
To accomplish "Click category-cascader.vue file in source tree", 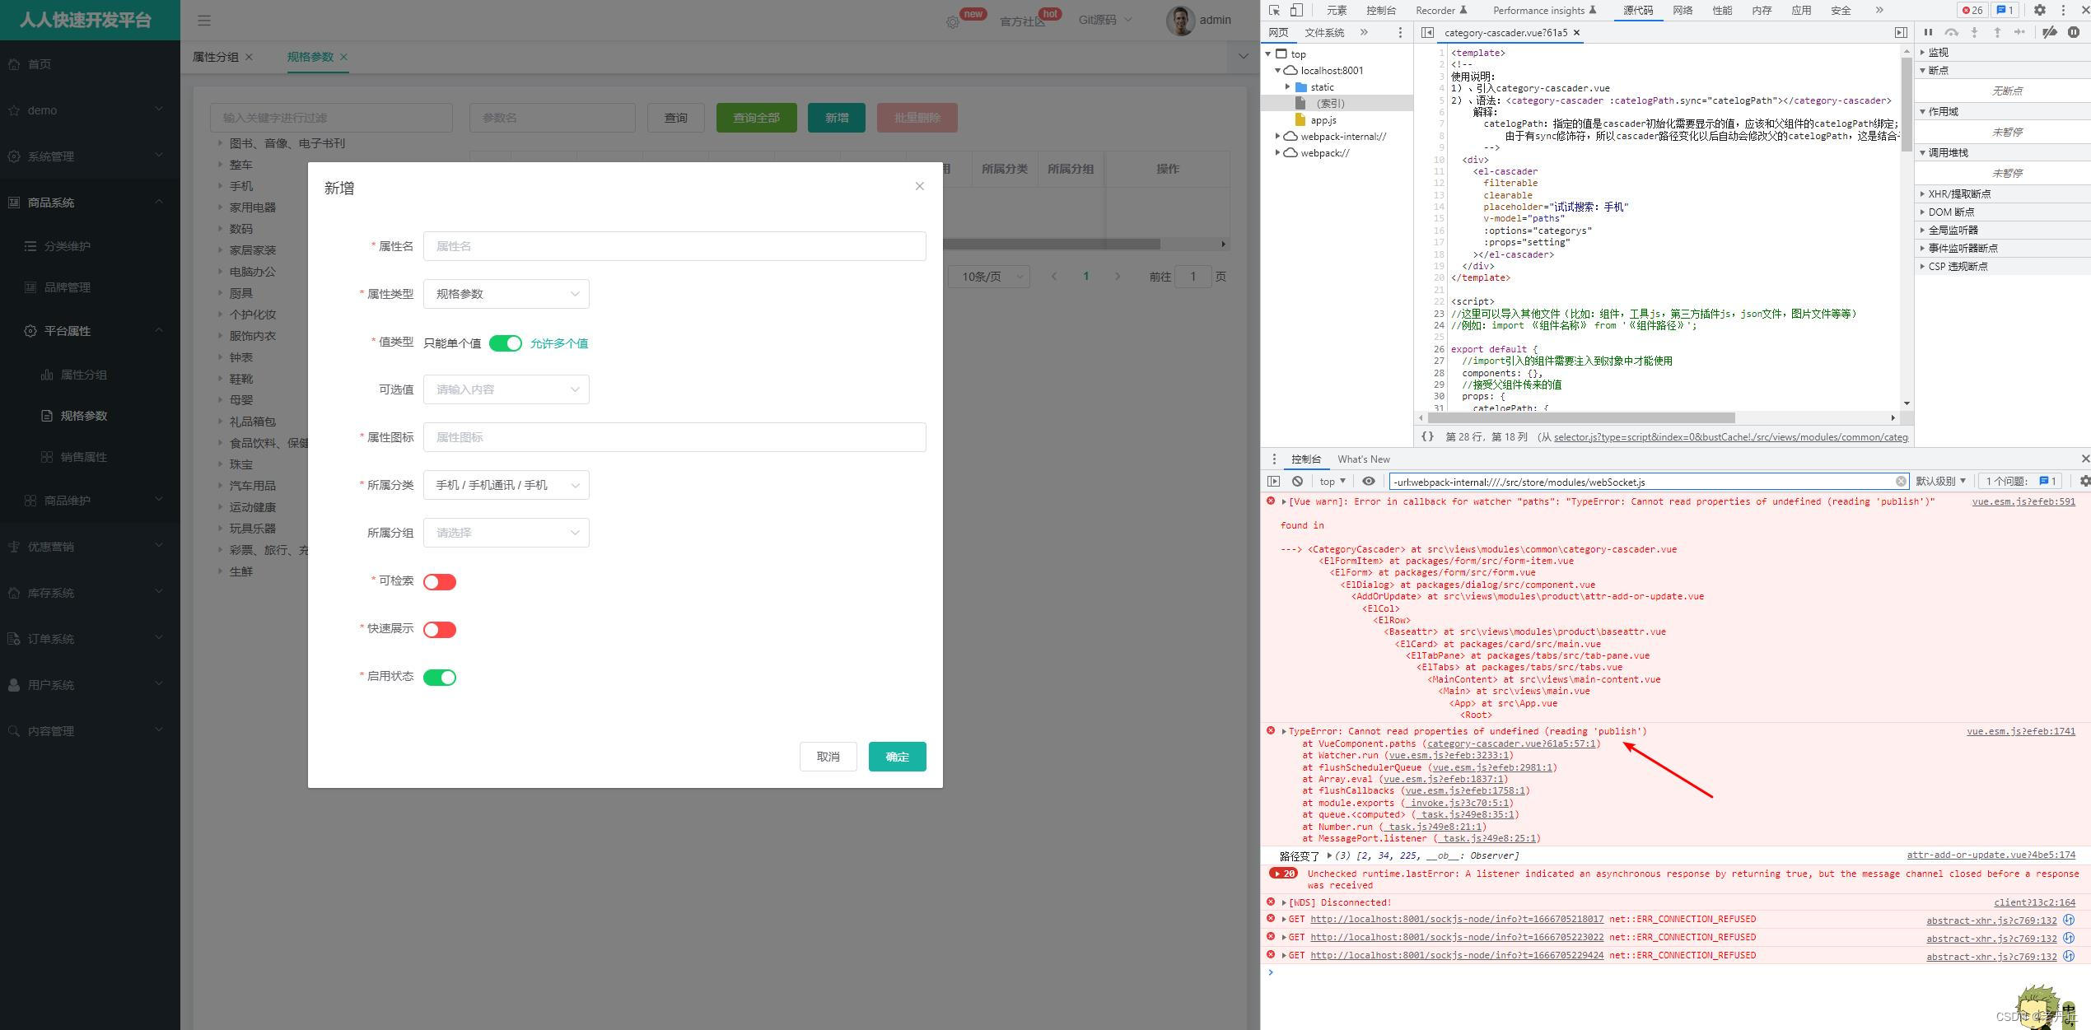I will coord(1508,32).
